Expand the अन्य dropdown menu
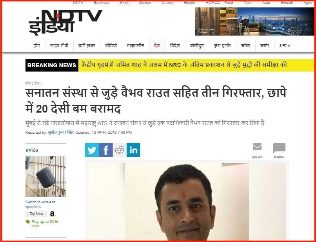316x242 pixels. (284, 46)
